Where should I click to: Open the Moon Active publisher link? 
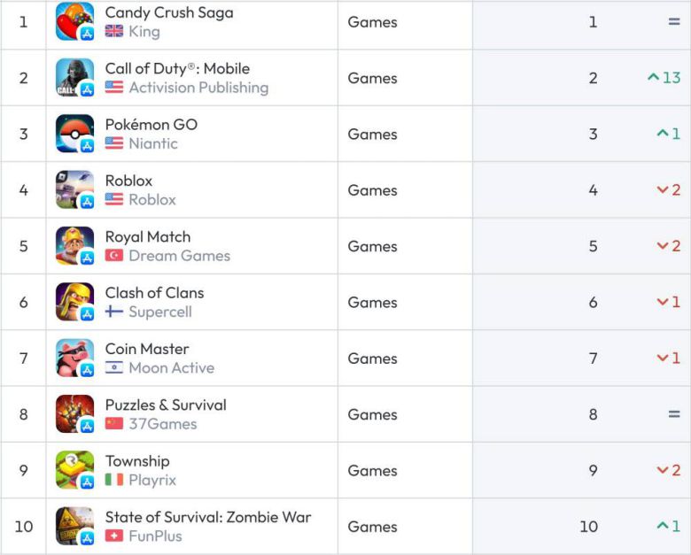[171, 367]
